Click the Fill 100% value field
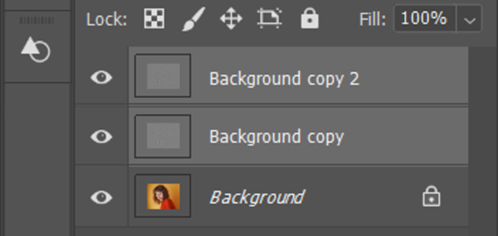The height and width of the screenshot is (236, 498). [x=425, y=19]
